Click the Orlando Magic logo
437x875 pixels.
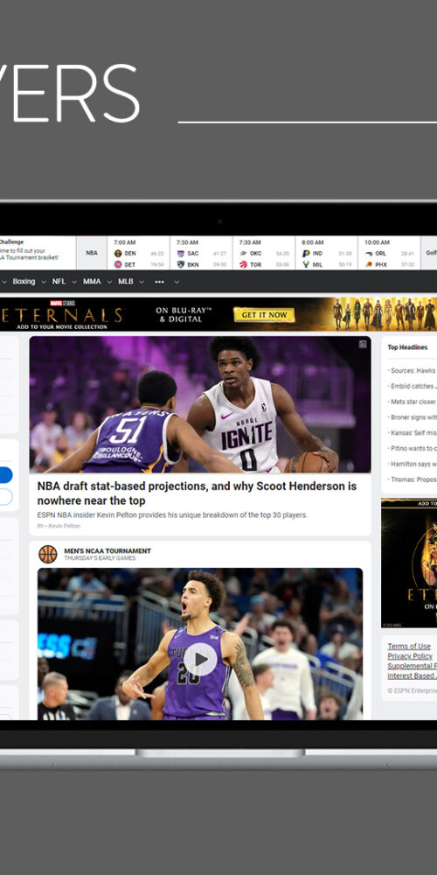point(369,254)
